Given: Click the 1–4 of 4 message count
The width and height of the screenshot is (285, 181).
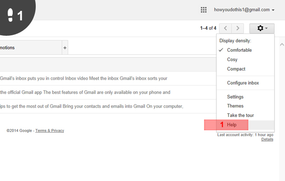Looking at the screenshot, I should [x=208, y=29].
